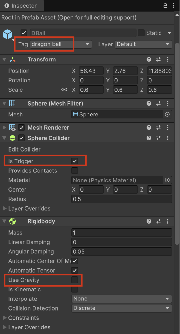Image resolution: width=180 pixels, height=334 pixels.
Task: Click the Edit Collider button
Action: [24, 149]
